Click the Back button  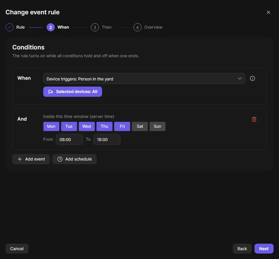(242, 248)
